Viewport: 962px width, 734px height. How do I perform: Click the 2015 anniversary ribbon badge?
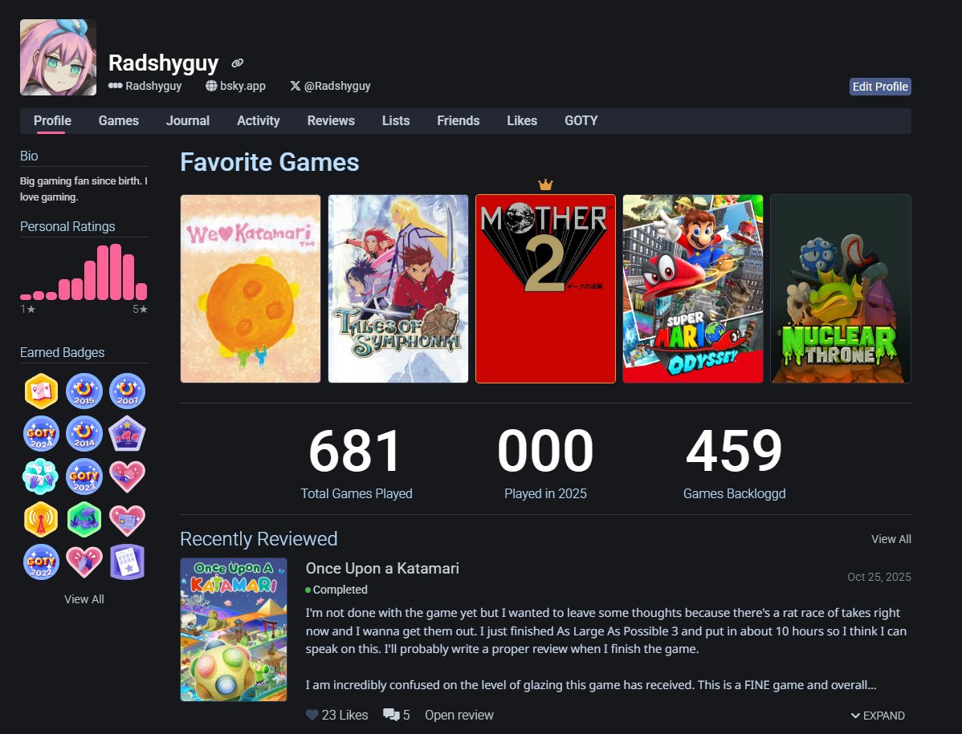(84, 391)
